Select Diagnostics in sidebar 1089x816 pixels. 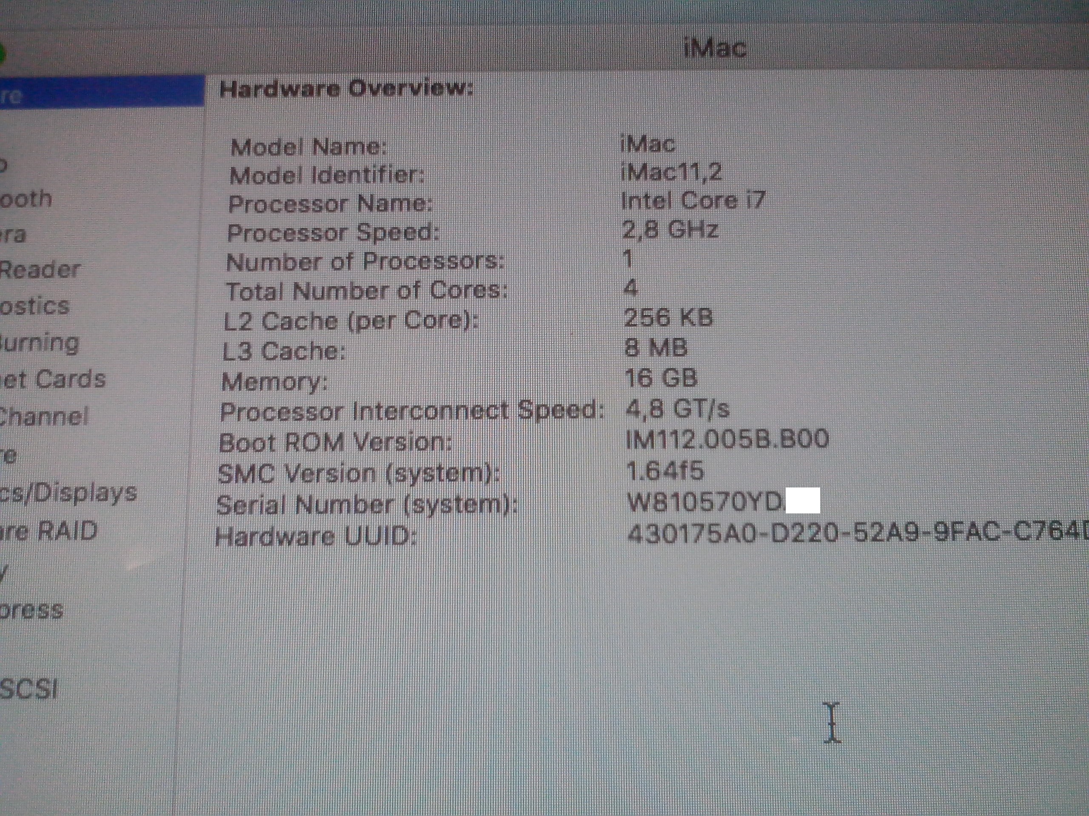(x=34, y=306)
